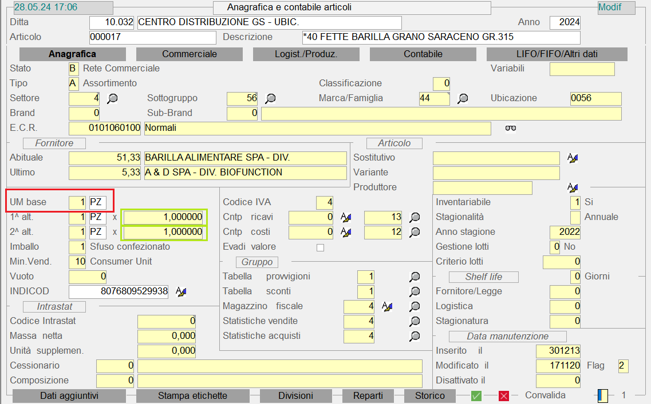The image size is (651, 404).
Task: Click edit icon next to Sostitutivo field
Action: point(572,158)
